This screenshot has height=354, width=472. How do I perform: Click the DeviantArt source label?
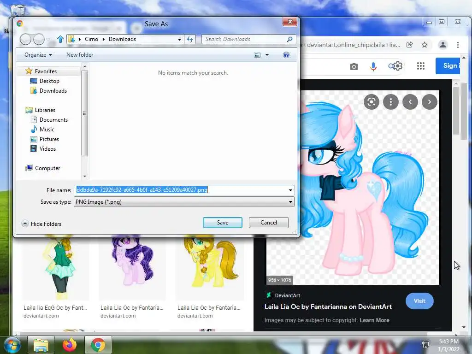click(x=288, y=295)
